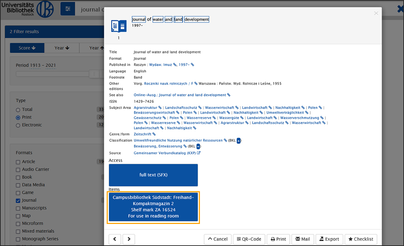Open the Wydaw. Imuz publisher link
This screenshot has width=404, height=246.
point(160,65)
